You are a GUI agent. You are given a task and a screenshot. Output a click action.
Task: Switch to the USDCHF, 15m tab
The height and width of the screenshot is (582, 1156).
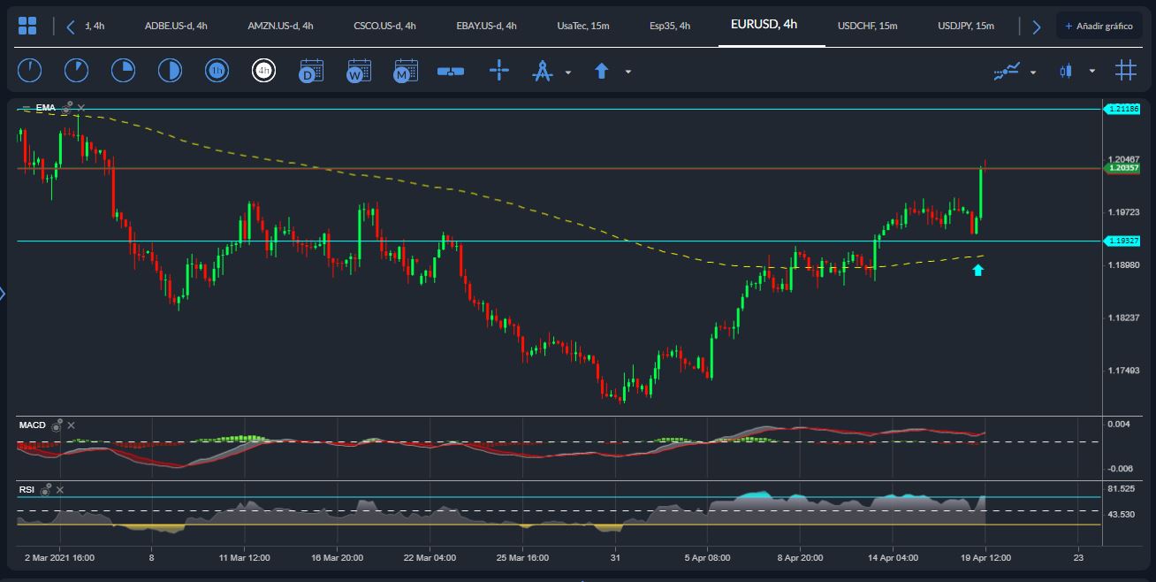click(865, 26)
